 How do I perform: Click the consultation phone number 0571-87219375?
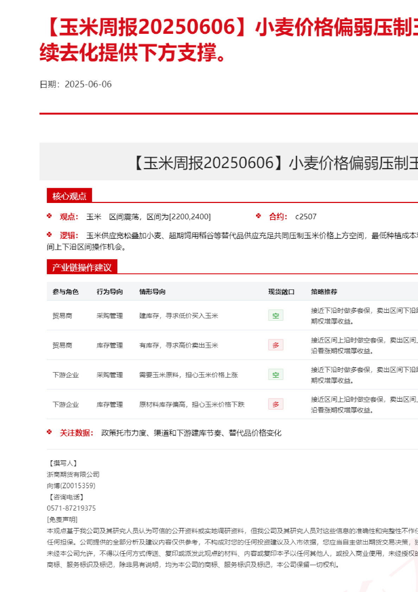click(x=71, y=508)
